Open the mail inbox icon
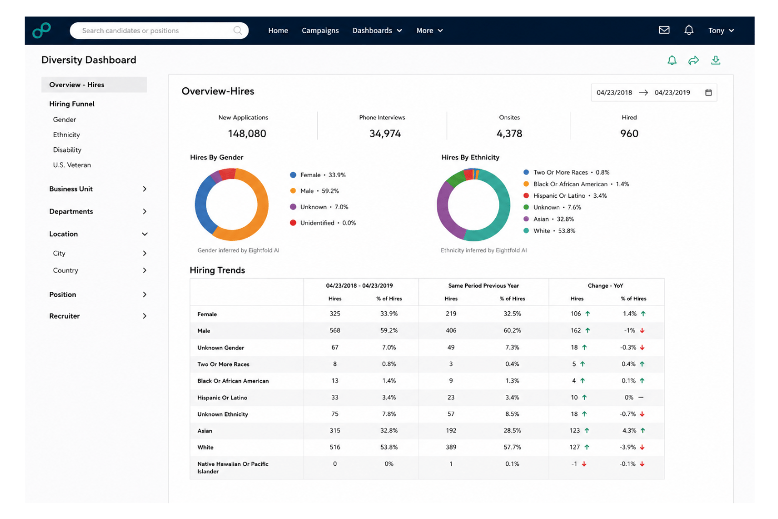 664,30
